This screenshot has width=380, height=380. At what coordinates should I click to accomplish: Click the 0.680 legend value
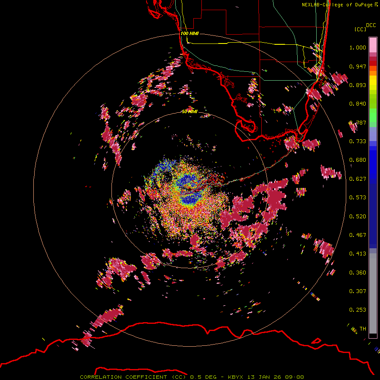click(x=358, y=160)
